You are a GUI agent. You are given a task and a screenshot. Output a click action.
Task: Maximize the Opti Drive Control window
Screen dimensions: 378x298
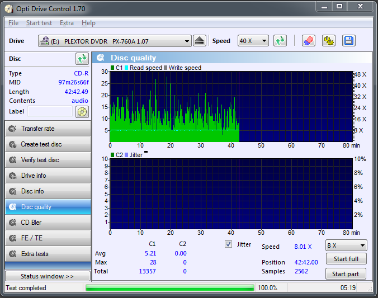339,6
